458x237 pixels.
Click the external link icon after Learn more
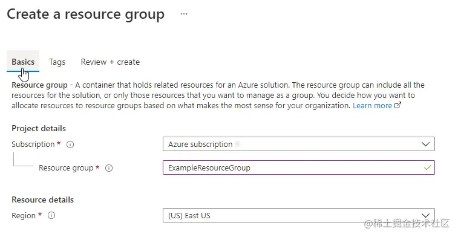[x=398, y=105]
